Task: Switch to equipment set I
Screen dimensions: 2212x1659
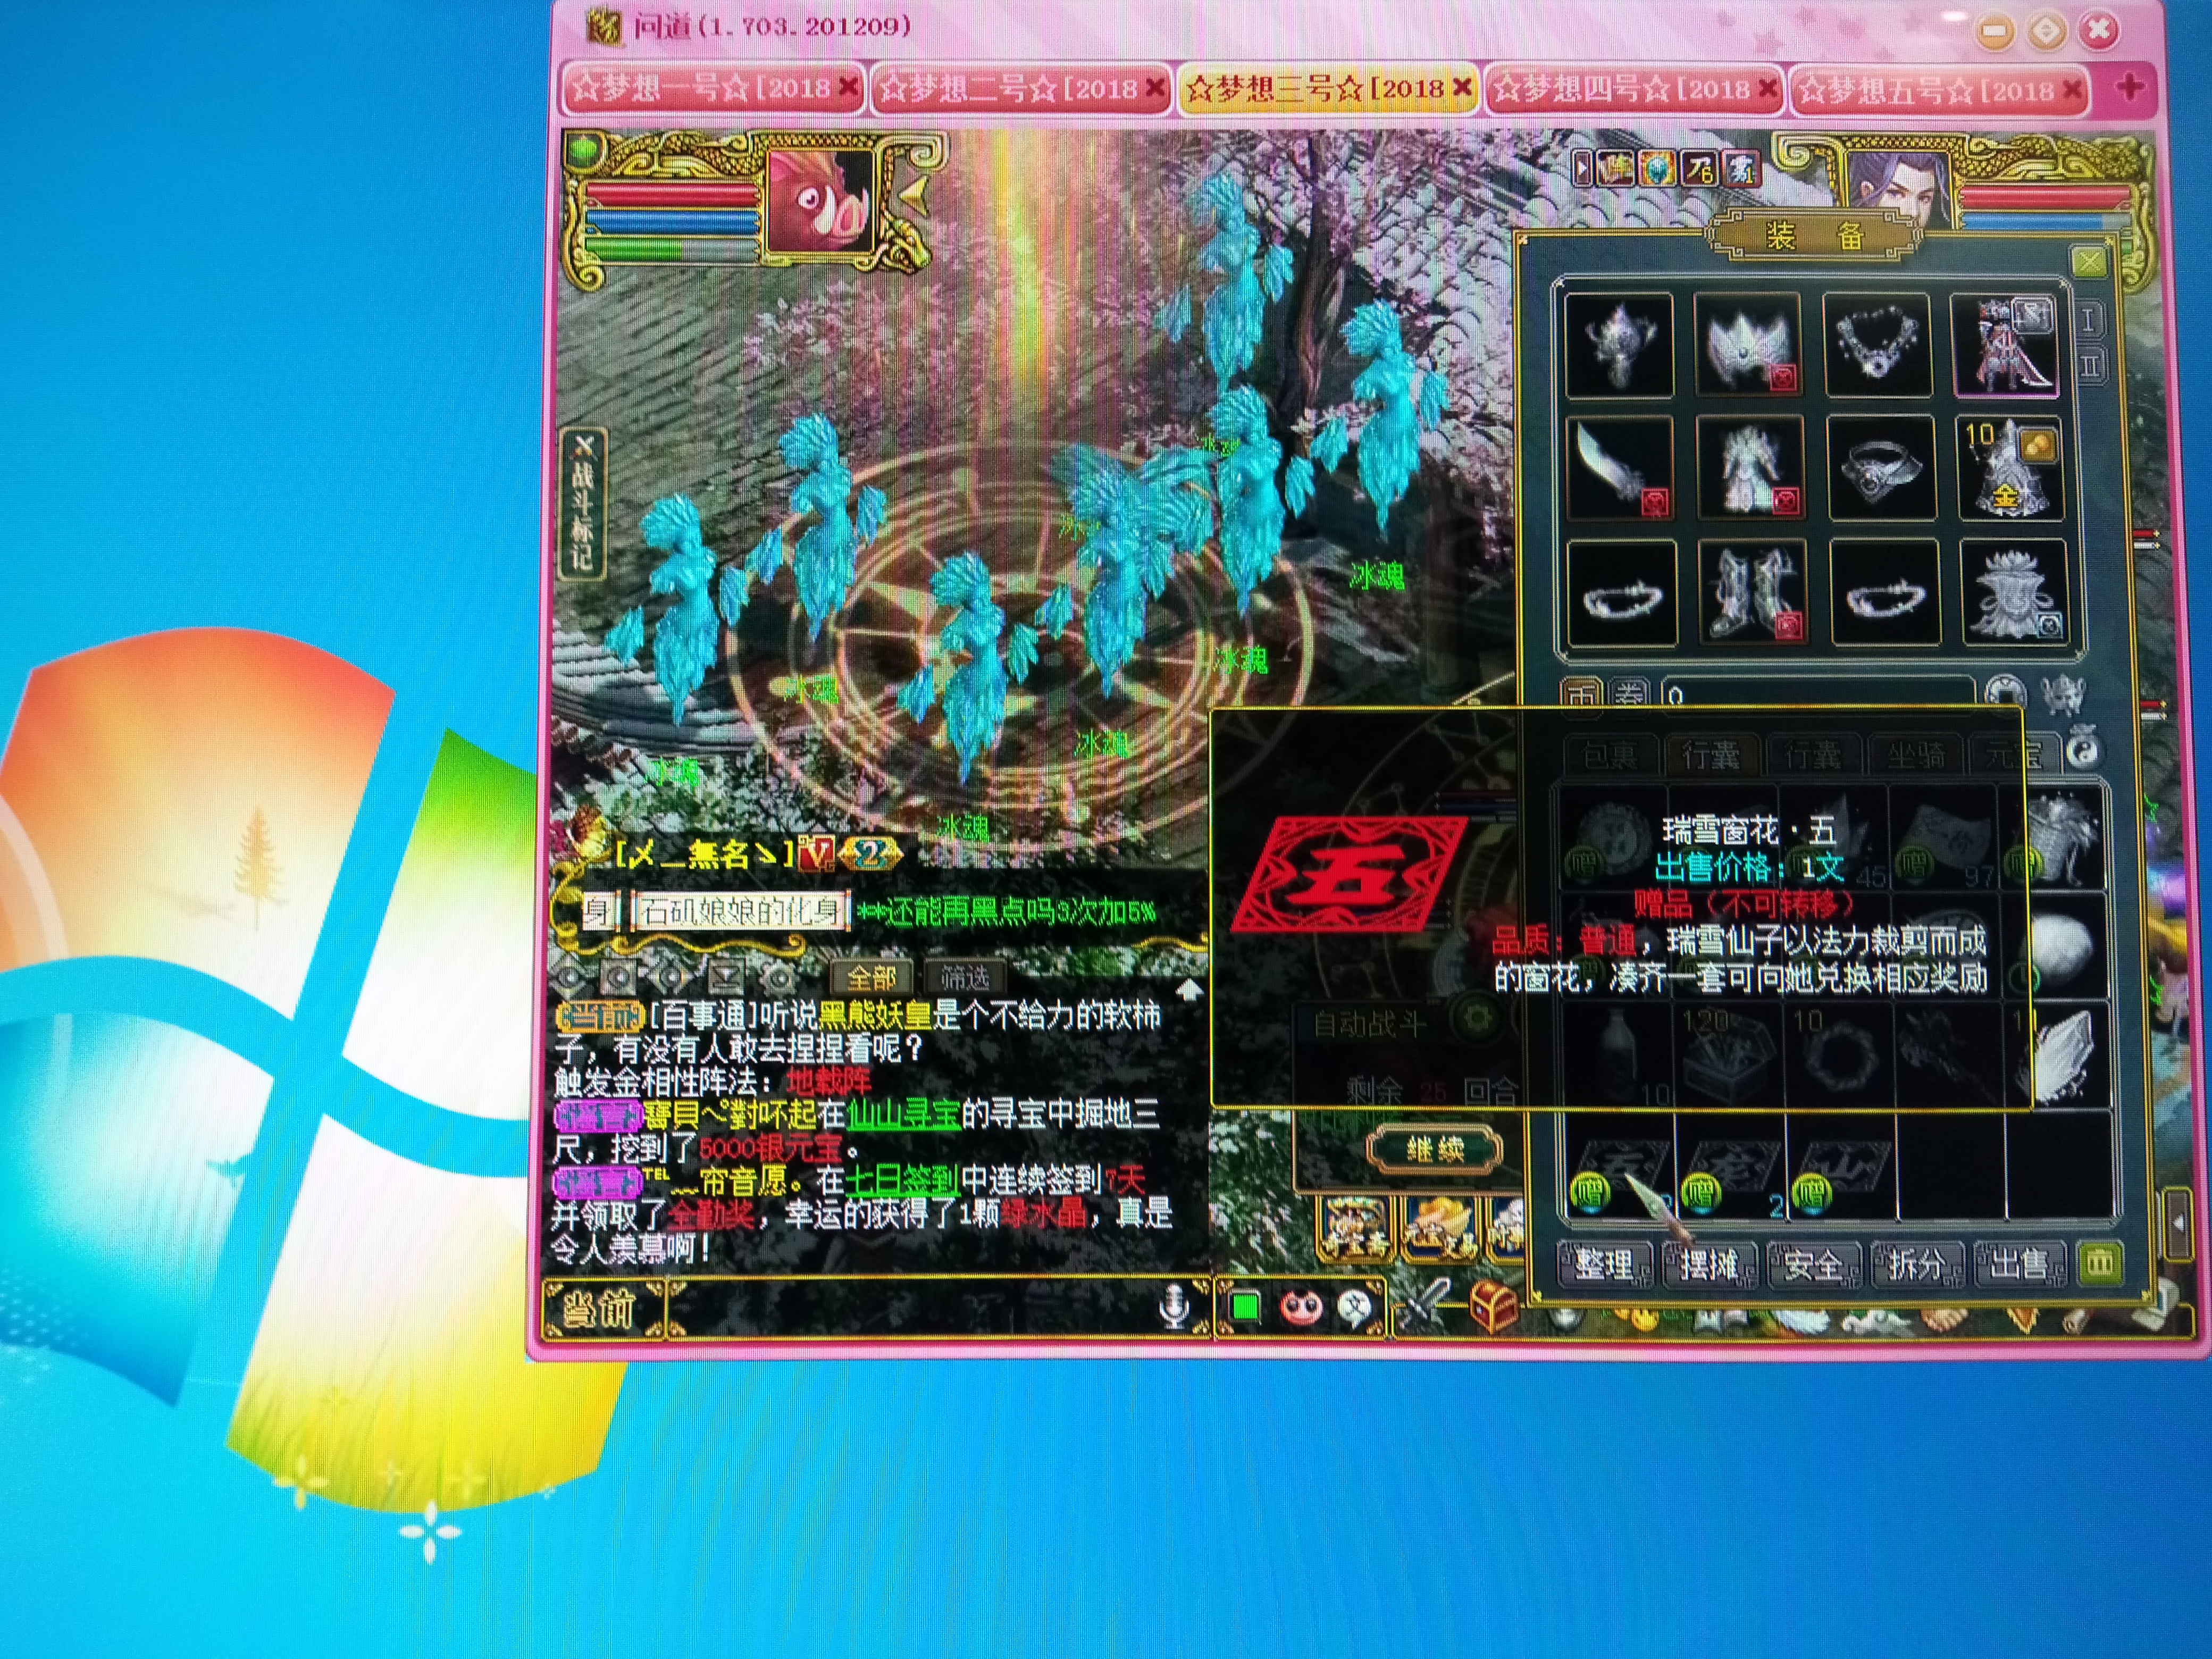Action: [x=2089, y=320]
